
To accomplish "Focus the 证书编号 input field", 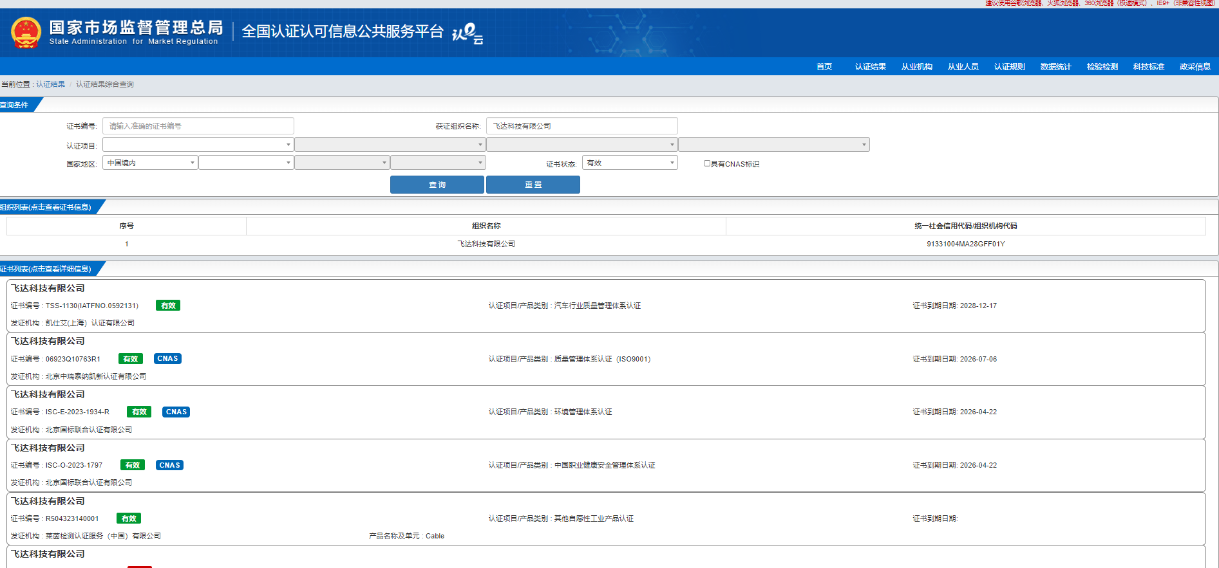I will [x=198, y=126].
